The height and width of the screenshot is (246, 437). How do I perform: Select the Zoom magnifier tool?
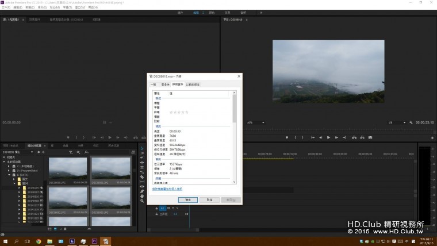pos(142,201)
